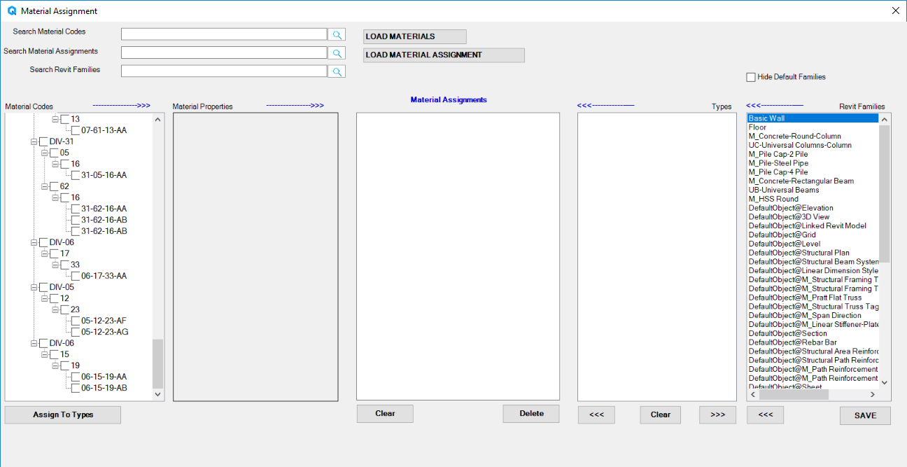Click the Revit Families horizontal scrollbar thumb
Image resolution: width=907 pixels, height=467 pixels.
[794, 395]
